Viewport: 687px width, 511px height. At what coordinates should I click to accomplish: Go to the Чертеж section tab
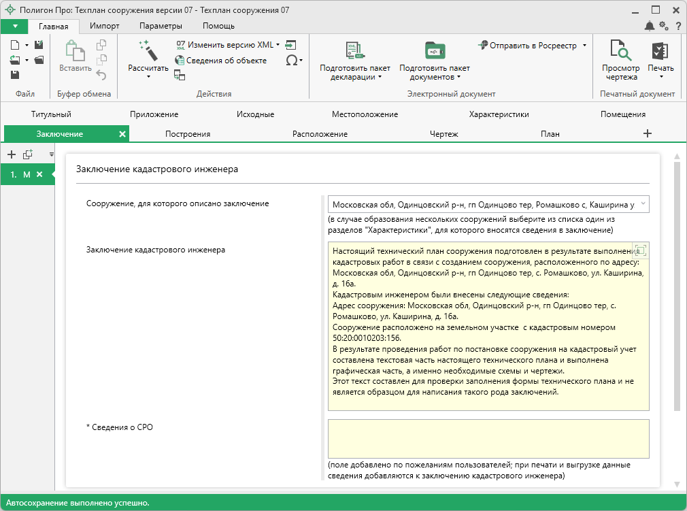coord(443,134)
